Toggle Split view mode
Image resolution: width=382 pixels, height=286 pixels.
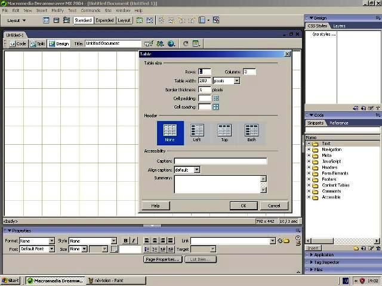[x=37, y=43]
